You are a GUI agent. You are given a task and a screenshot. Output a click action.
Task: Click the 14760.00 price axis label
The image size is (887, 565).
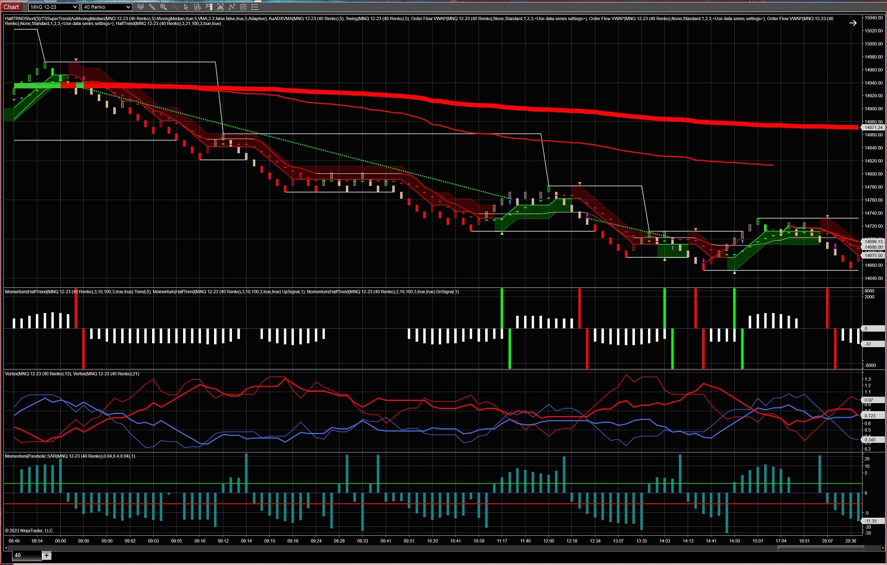pos(874,200)
